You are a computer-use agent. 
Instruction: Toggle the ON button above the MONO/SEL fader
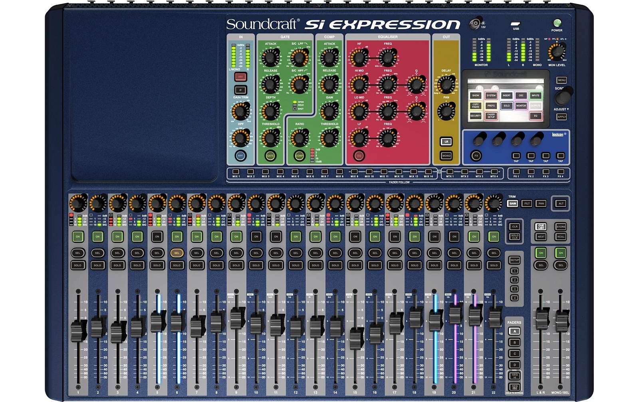coord(561,253)
